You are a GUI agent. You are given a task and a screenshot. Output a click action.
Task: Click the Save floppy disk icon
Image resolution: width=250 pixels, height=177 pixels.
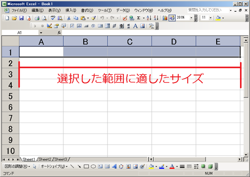[21, 18]
